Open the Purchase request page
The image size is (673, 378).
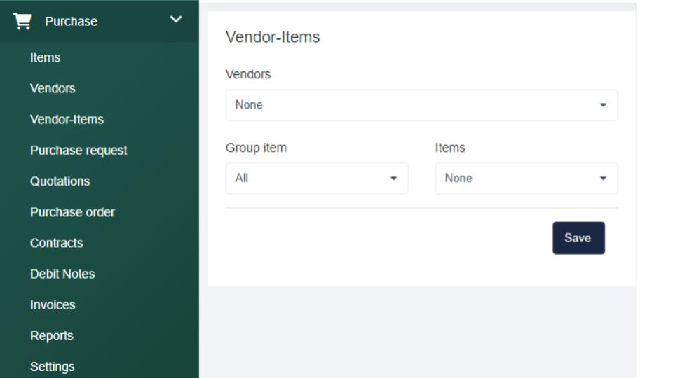[79, 150]
